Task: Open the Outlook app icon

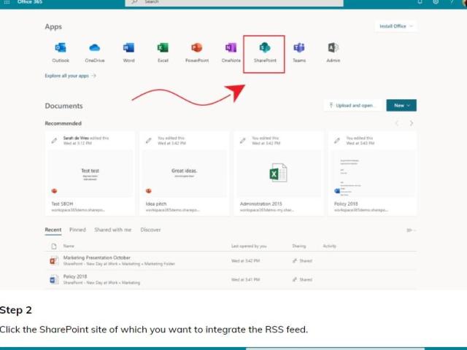Action: [61, 47]
